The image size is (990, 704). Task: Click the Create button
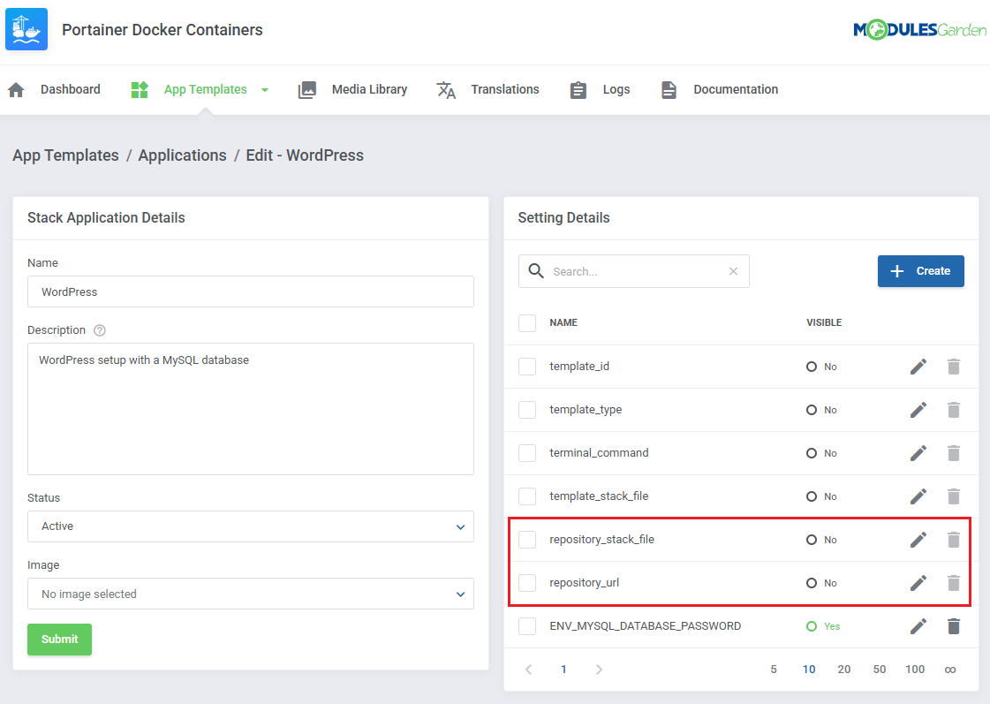coord(920,271)
